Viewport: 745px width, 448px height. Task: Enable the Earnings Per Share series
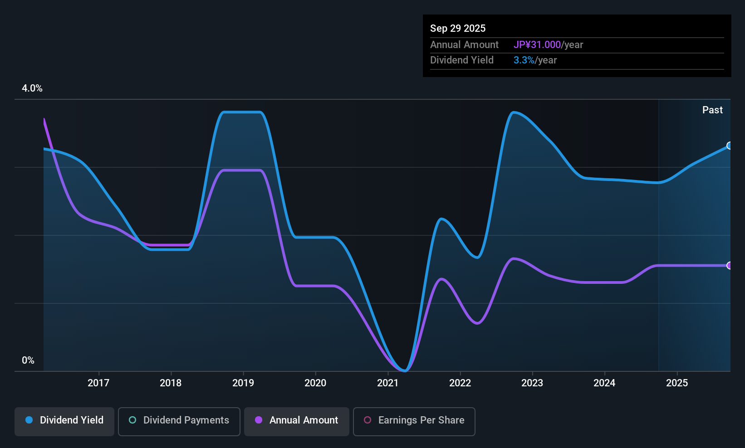tap(414, 421)
